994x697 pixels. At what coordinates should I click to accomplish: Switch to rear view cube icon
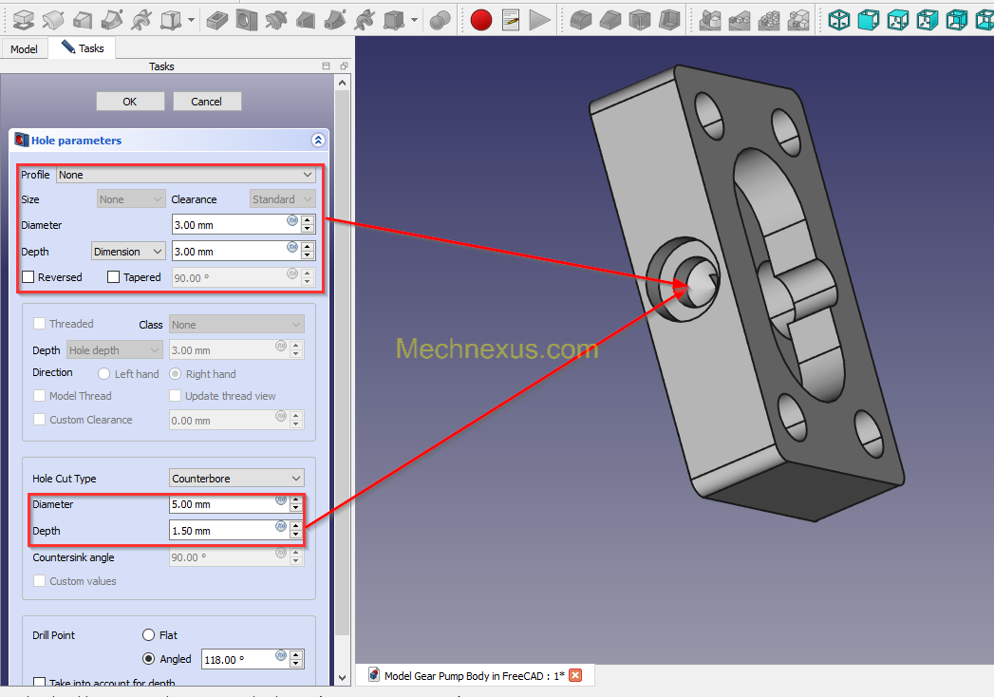tap(957, 20)
